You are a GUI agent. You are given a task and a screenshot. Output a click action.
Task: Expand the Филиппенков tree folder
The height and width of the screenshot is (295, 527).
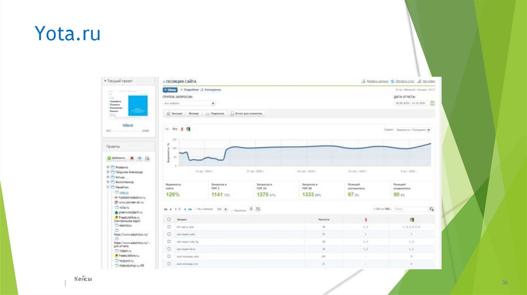point(108,182)
